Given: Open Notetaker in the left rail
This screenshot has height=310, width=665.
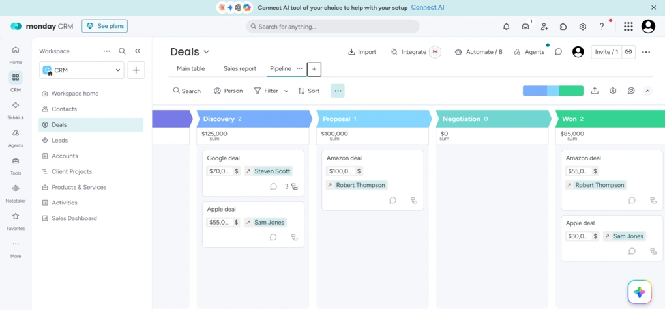Looking at the screenshot, I should point(16,193).
